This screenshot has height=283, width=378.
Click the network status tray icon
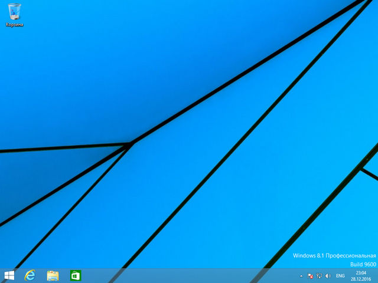pyautogui.click(x=319, y=276)
